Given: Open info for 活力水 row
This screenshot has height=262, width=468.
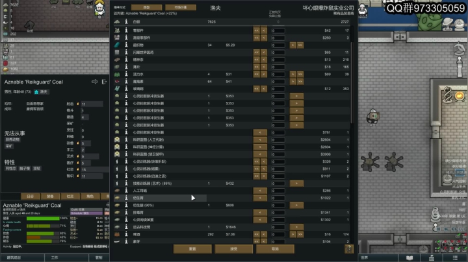Looking at the screenshot, I should (126, 74).
